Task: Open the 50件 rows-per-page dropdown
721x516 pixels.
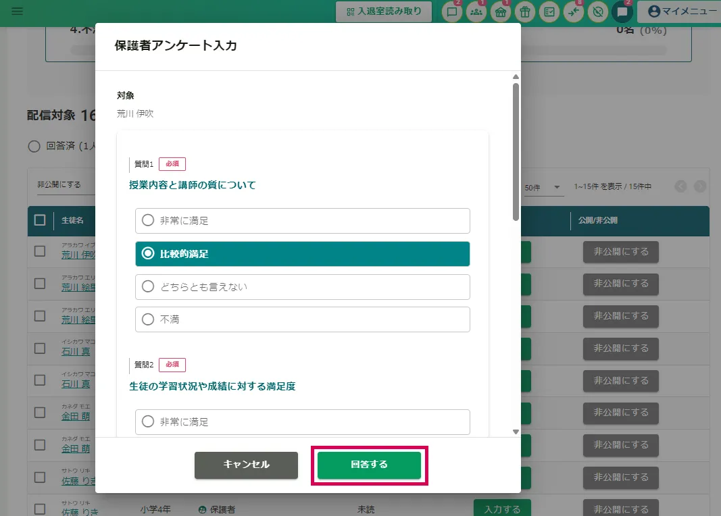Action: (x=543, y=187)
